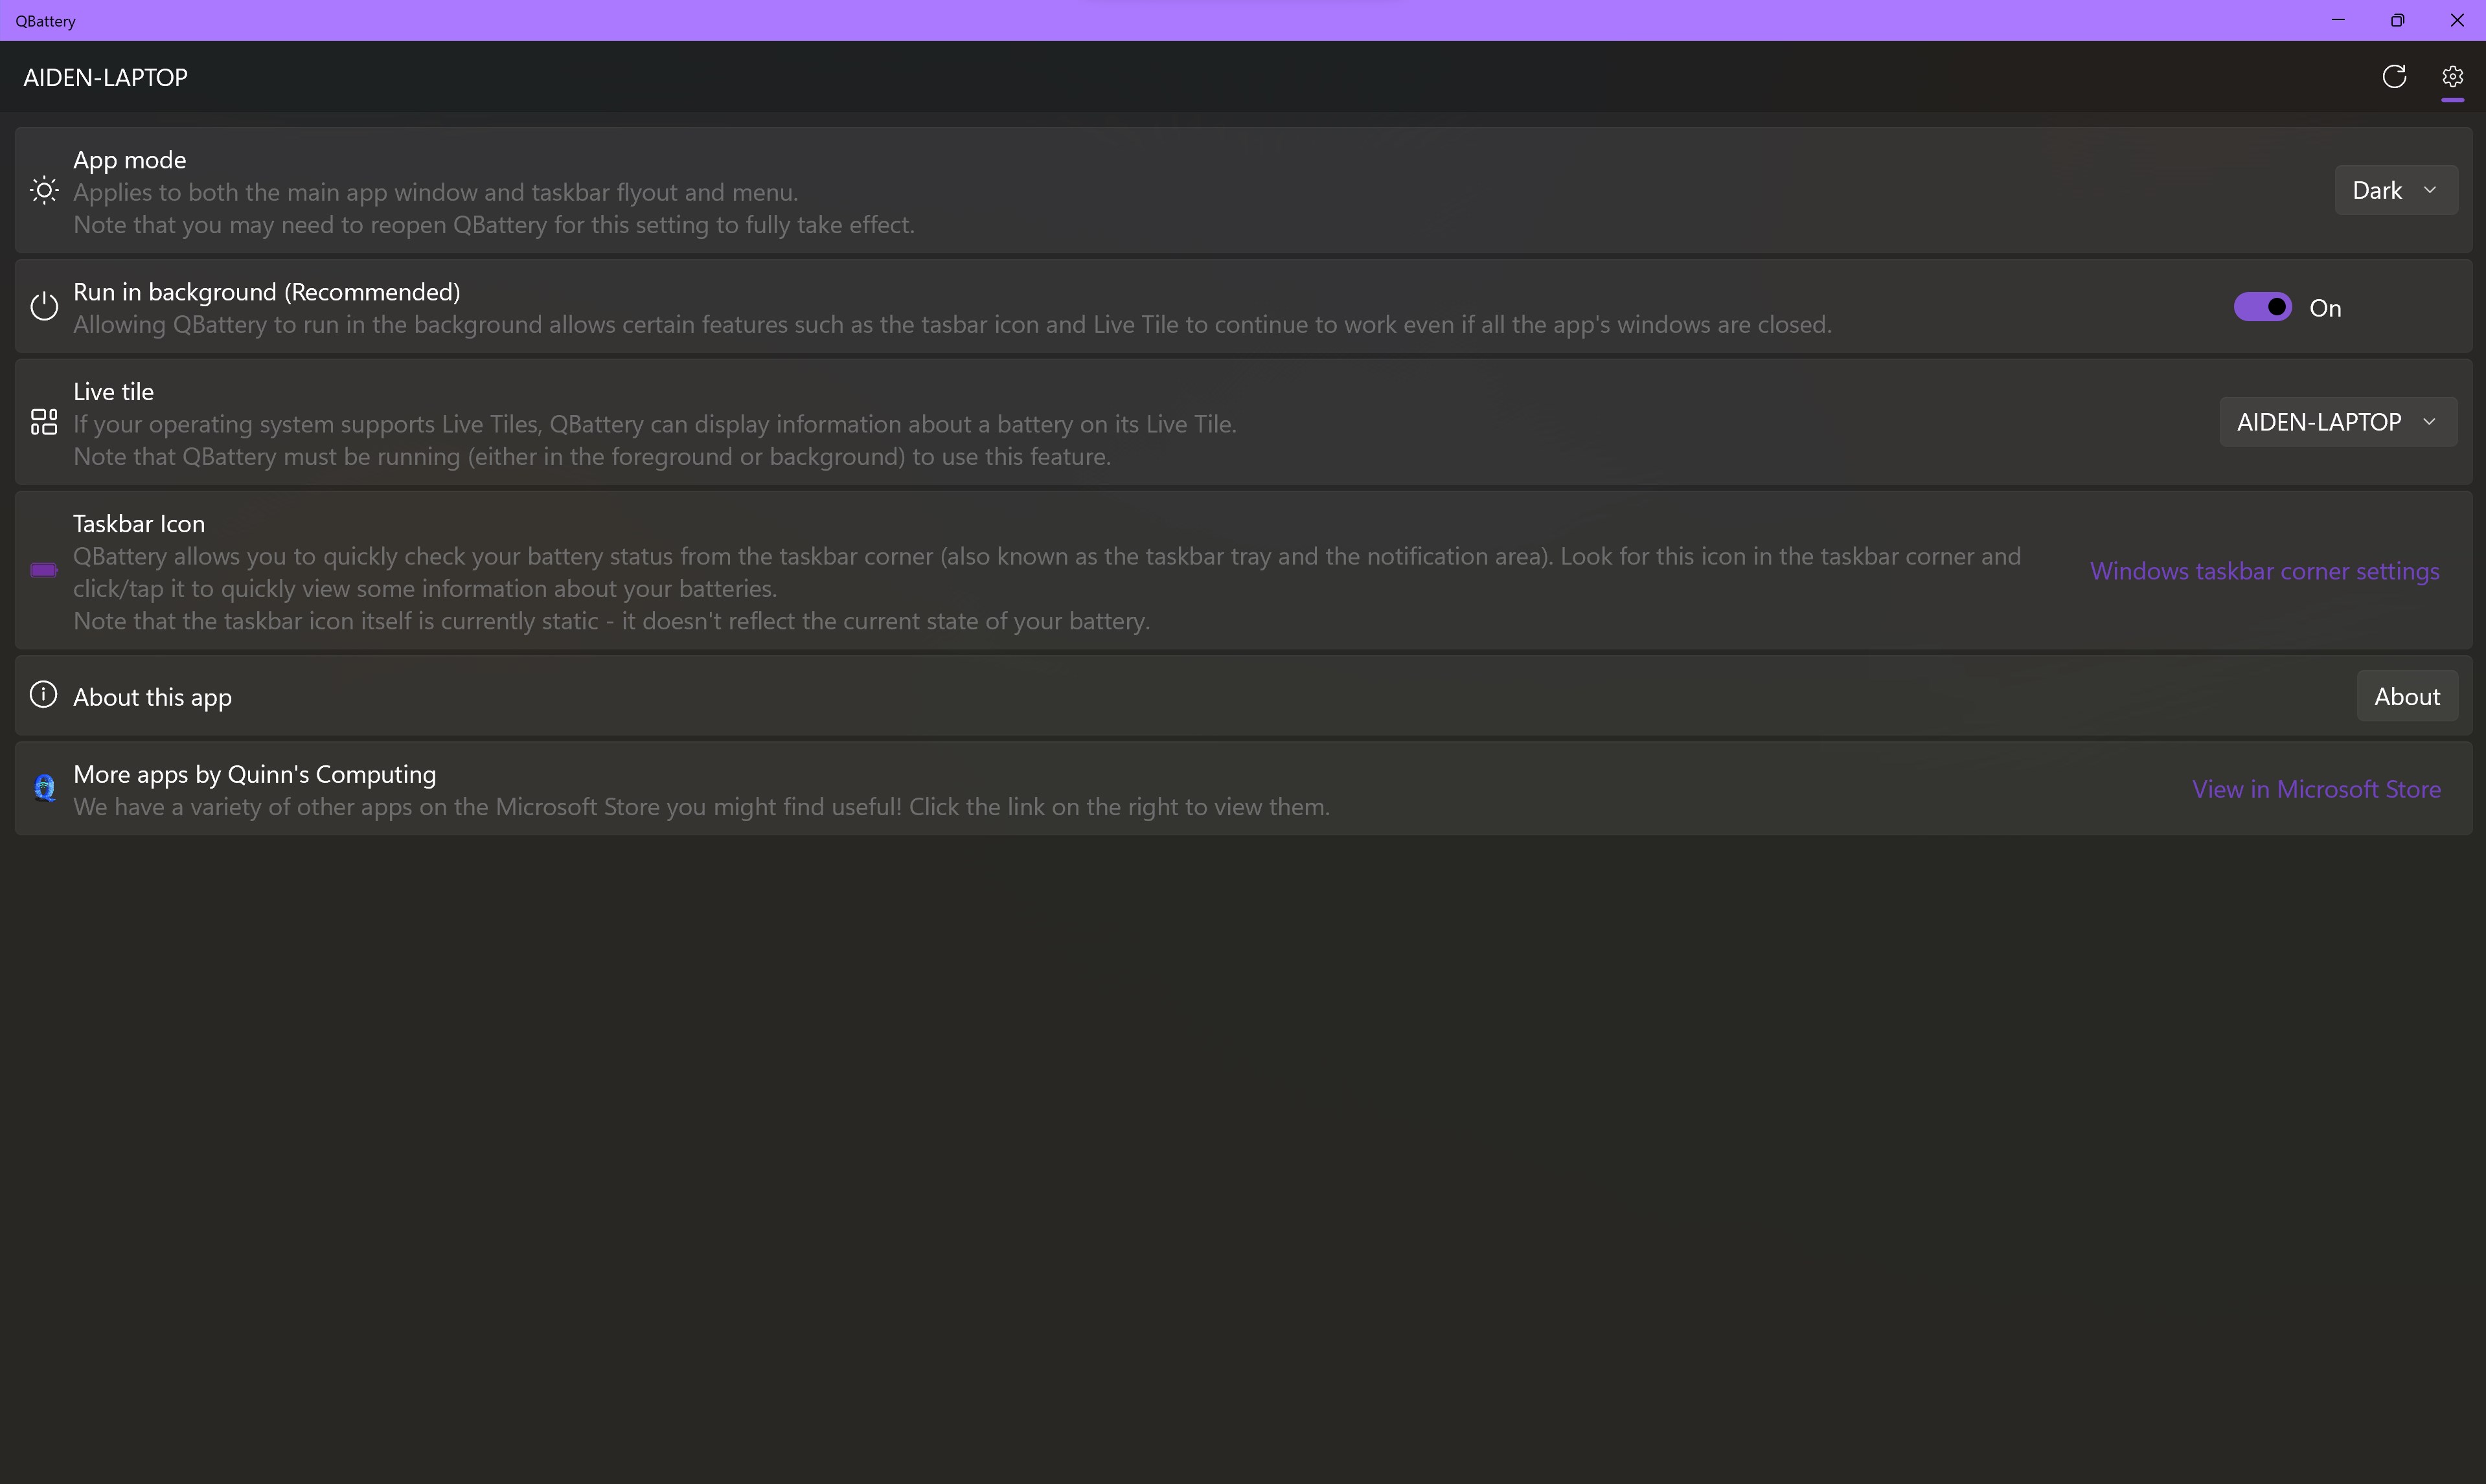Turn off Run in background toggle
The width and height of the screenshot is (2486, 1484).
(2262, 307)
